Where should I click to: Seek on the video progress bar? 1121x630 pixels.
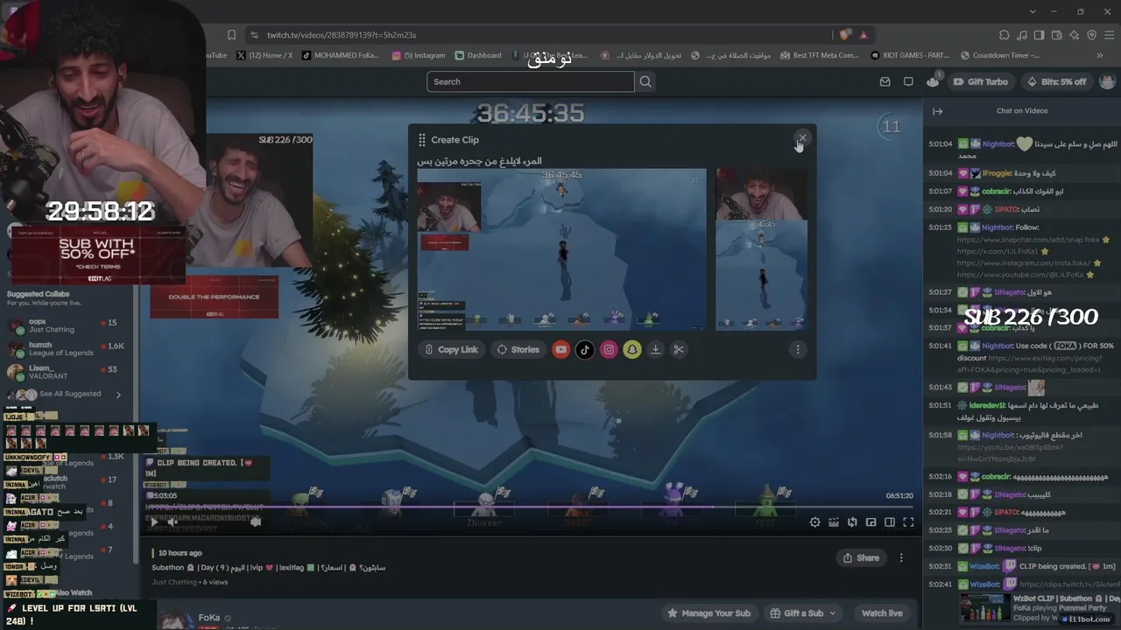530,507
